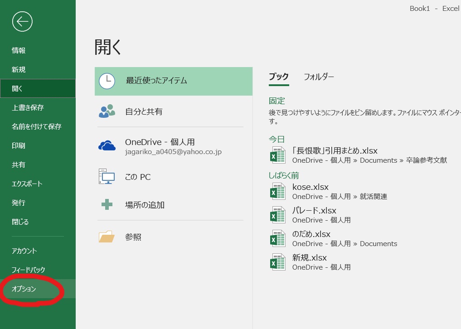Viewport: 461px width, 329px height.
Task: Click the OneDrive cloud icon
Action: pyautogui.click(x=107, y=145)
